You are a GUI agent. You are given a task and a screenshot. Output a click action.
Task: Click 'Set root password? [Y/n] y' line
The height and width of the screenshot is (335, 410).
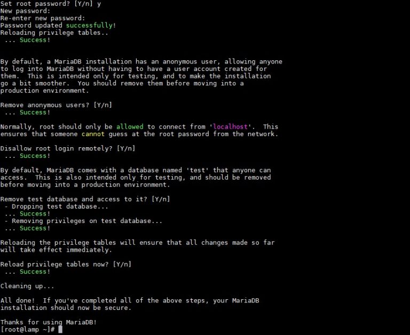[x=51, y=4]
